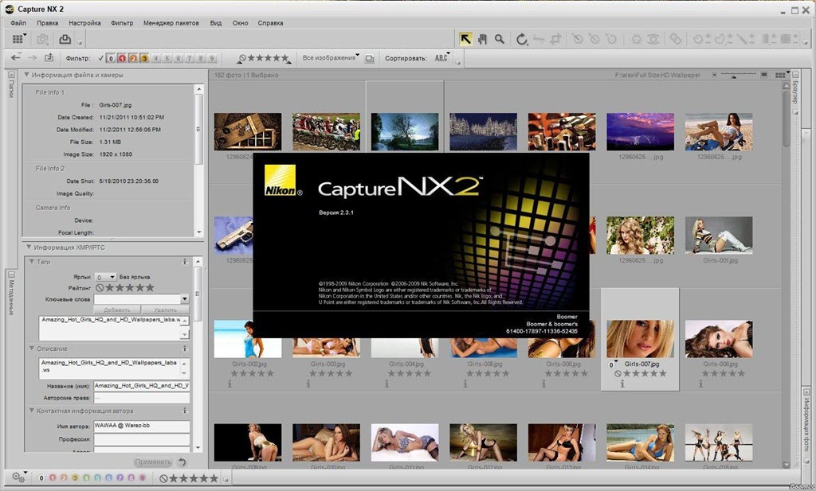Click the Rotate tool icon
This screenshot has width=816, height=491.
click(x=522, y=39)
